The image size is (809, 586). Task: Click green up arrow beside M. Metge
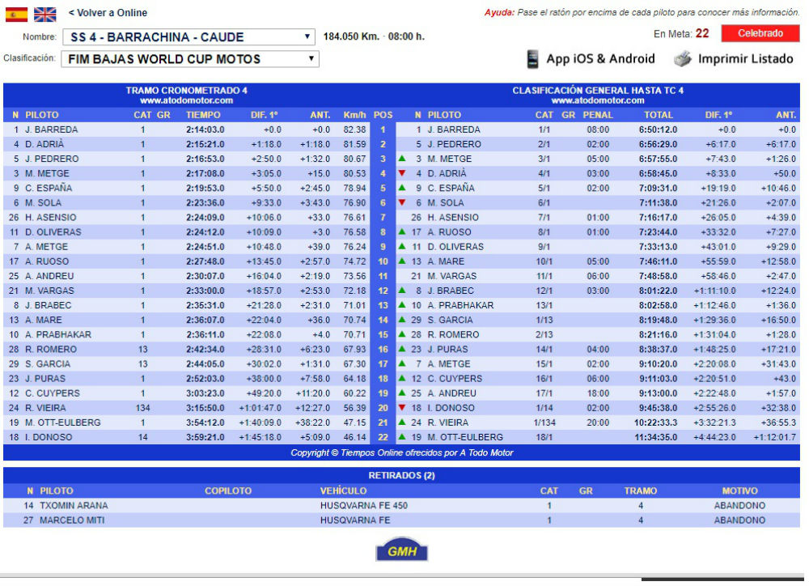402,159
